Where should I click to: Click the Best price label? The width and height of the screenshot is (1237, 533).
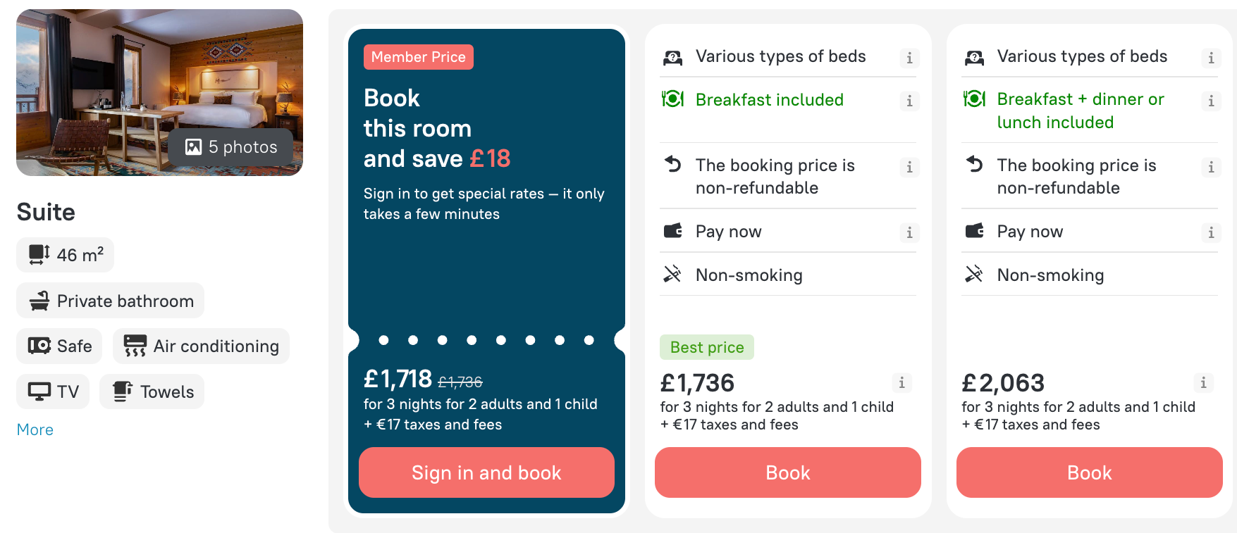[x=707, y=347]
